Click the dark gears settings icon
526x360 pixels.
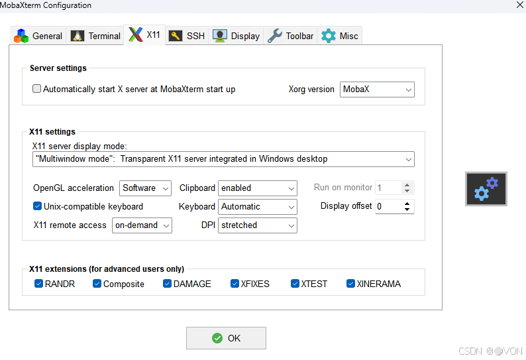(486, 189)
